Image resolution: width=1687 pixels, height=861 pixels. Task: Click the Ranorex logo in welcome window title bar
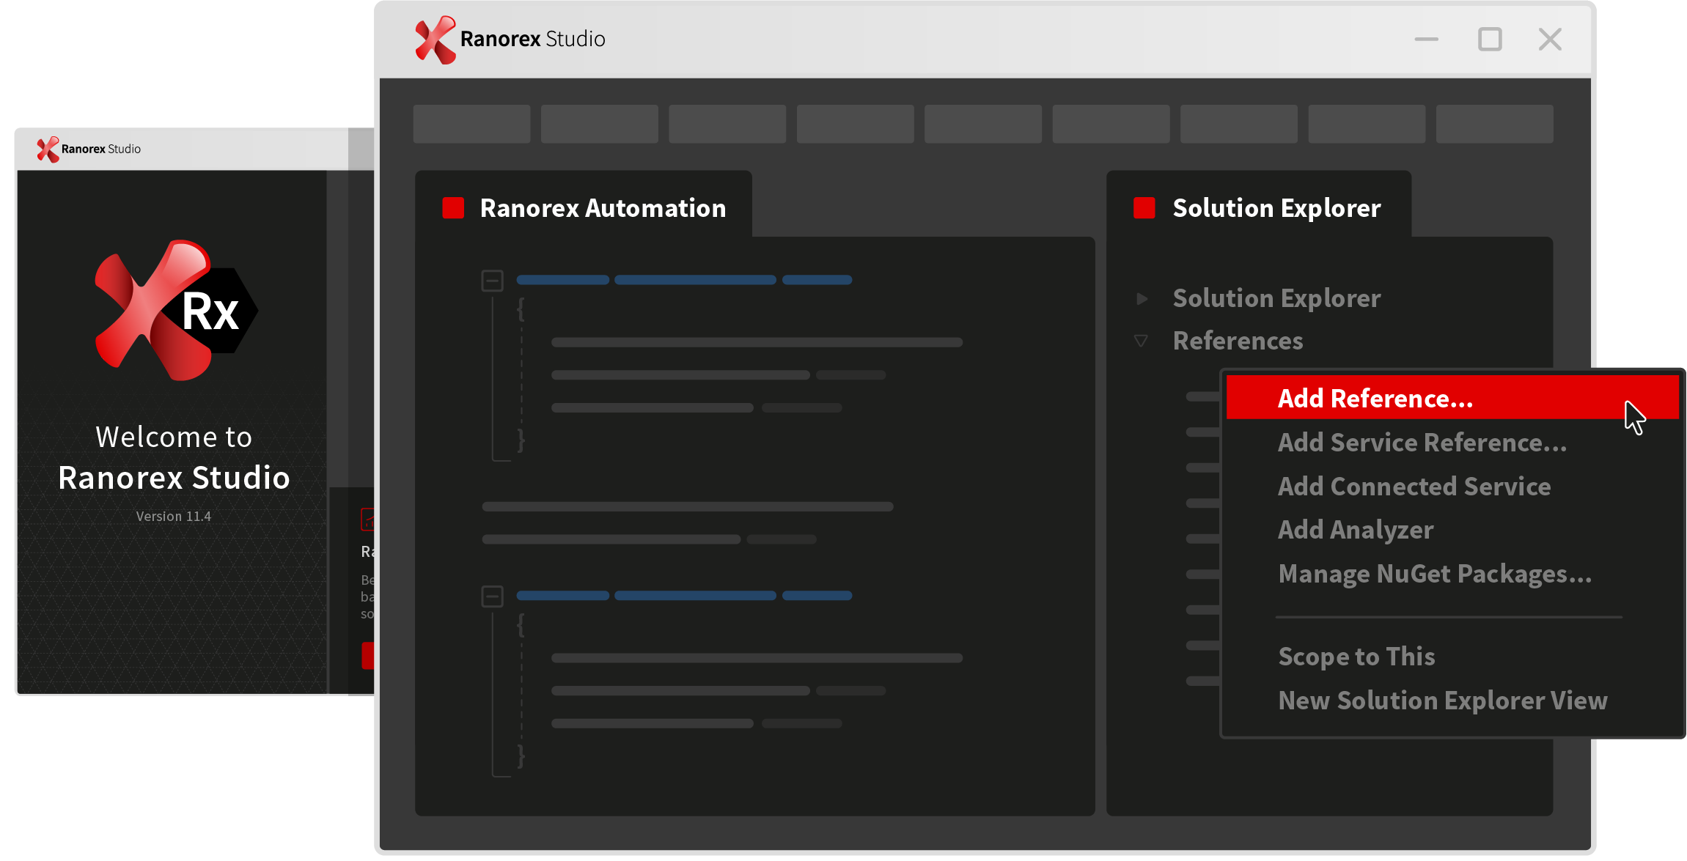pyautogui.click(x=89, y=149)
